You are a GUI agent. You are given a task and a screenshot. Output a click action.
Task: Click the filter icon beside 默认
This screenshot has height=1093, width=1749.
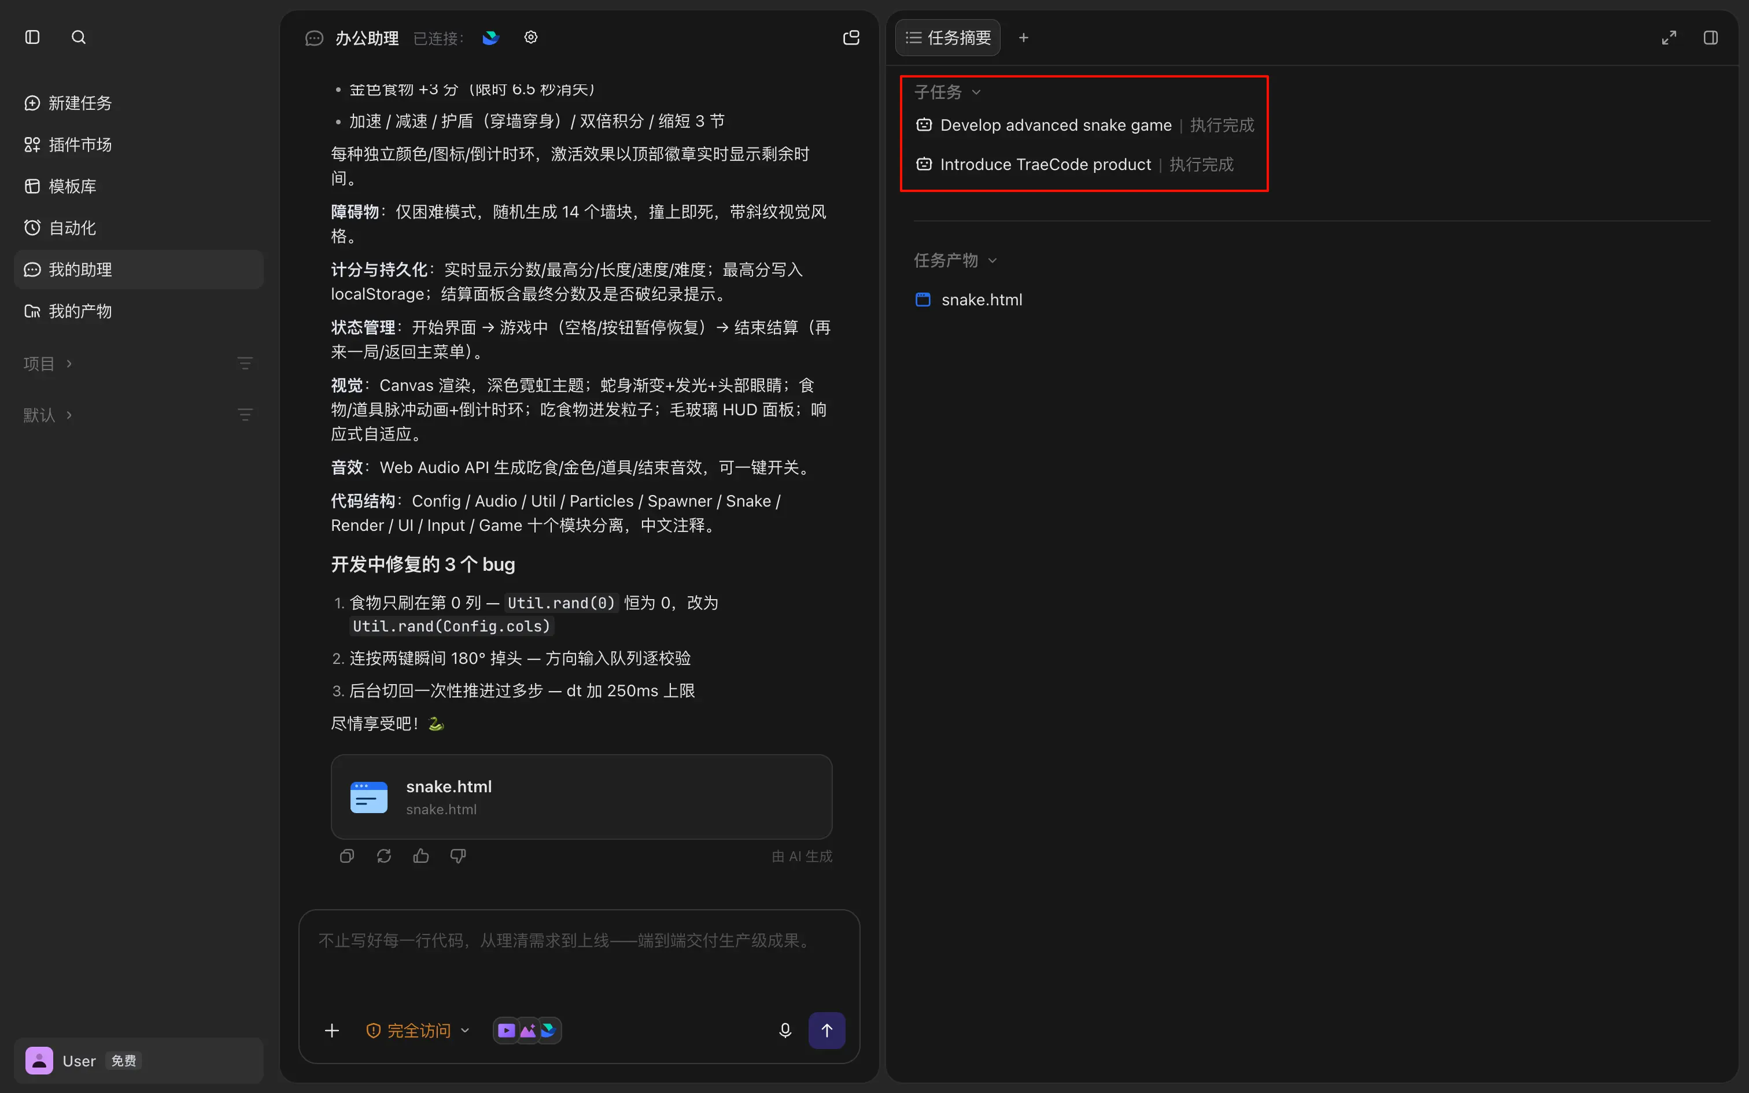pos(245,415)
